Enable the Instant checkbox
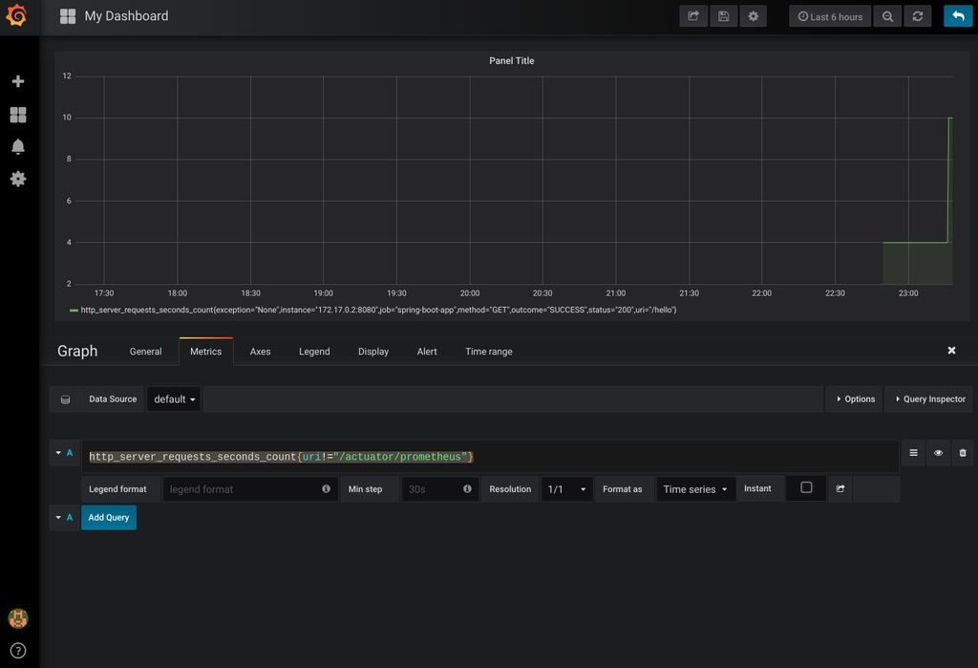 (x=806, y=487)
